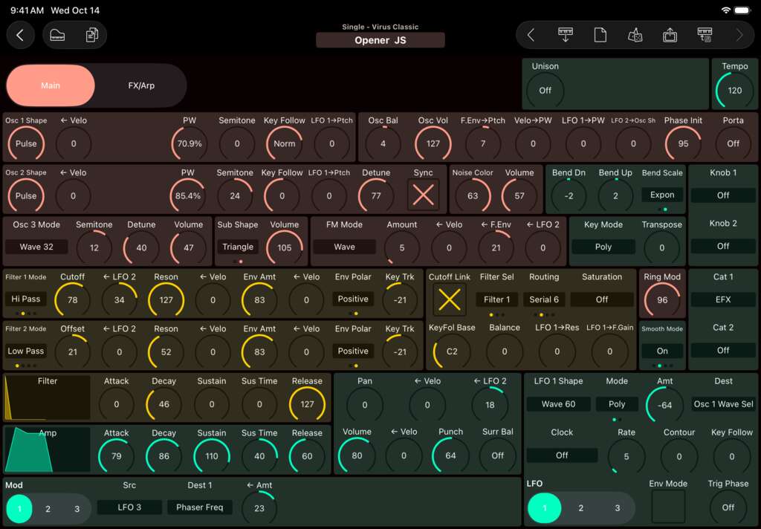Toggle Smooth Mode On setting
The image size is (761, 529).
point(662,351)
